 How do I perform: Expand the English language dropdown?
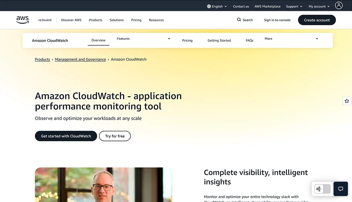[217, 6]
